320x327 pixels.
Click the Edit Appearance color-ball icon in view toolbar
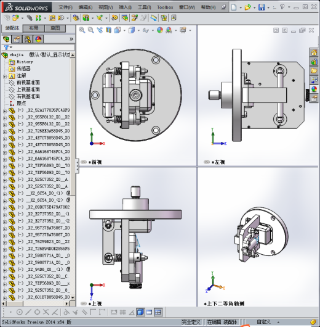tap(160, 30)
